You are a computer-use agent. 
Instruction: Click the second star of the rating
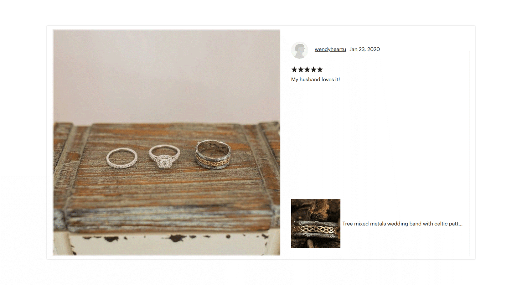coord(301,69)
